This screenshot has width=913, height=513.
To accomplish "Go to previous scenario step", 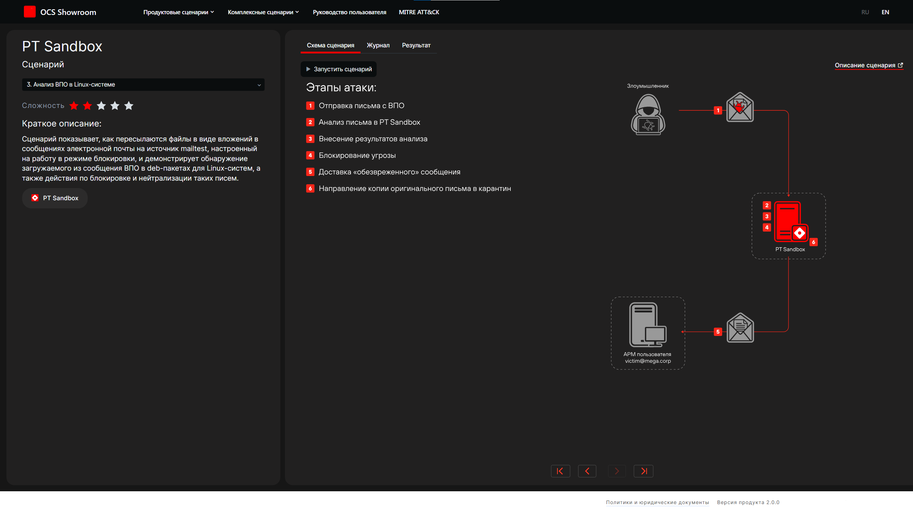I will click(587, 471).
